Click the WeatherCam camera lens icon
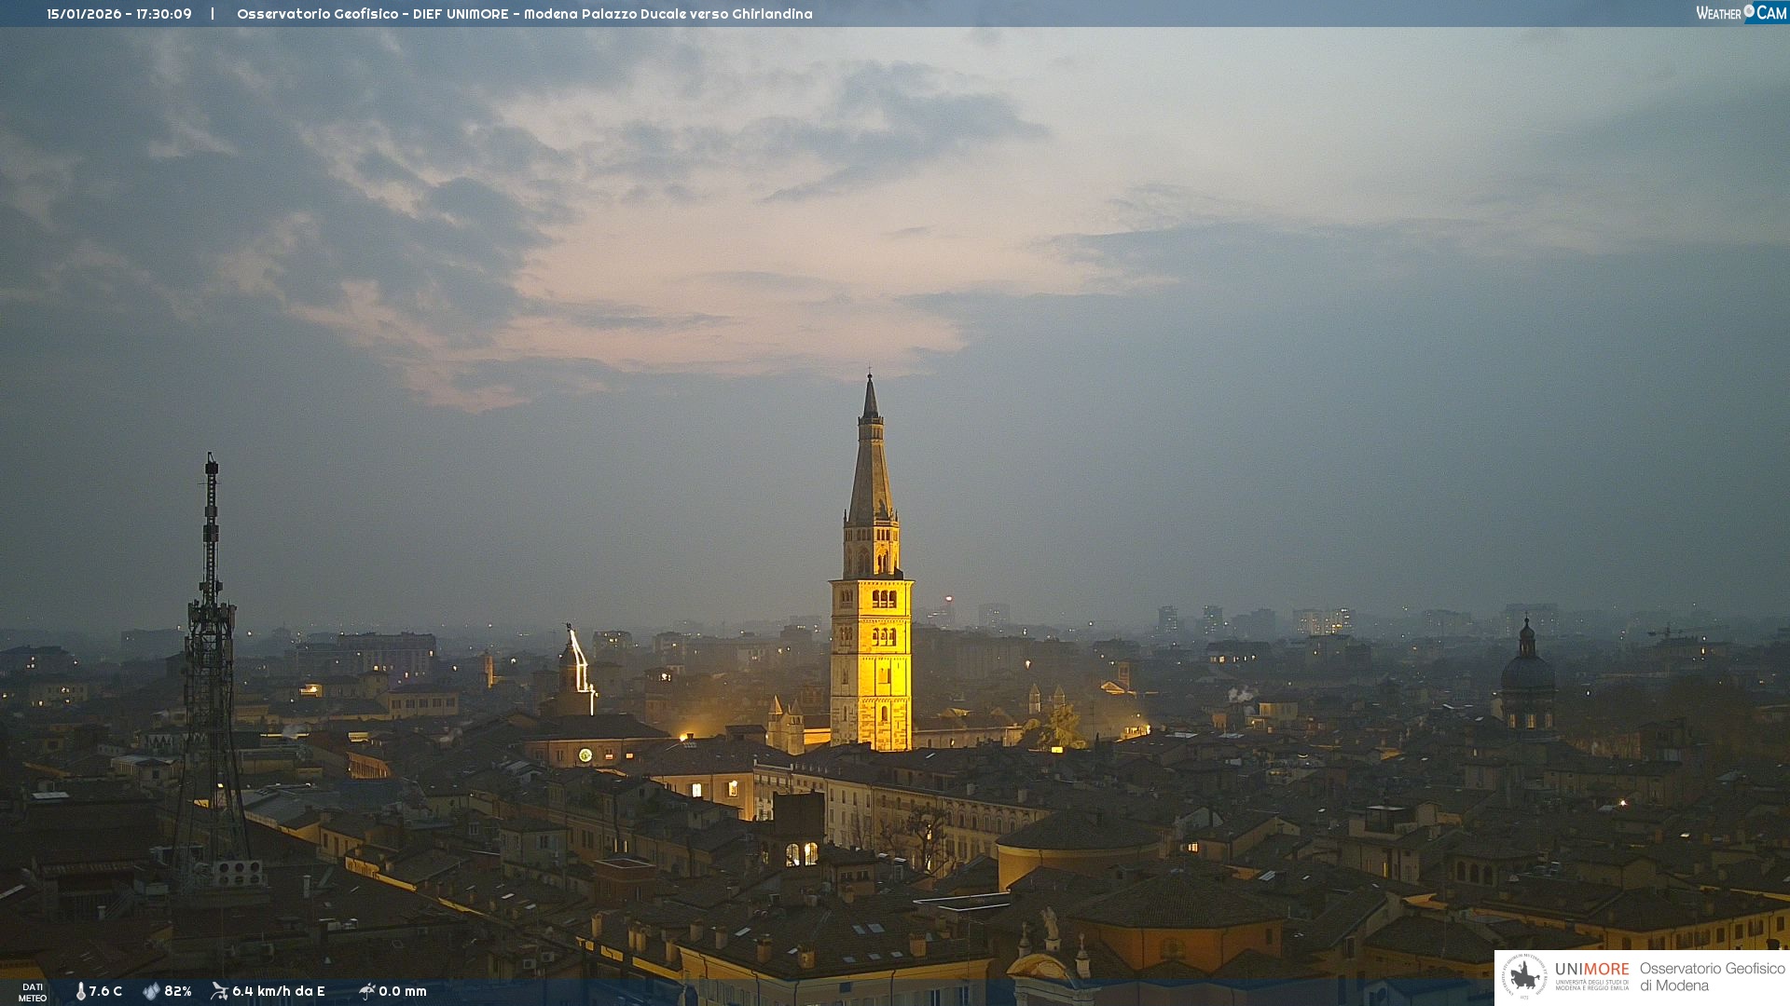The height and width of the screenshot is (1006, 1790). tap(1749, 11)
